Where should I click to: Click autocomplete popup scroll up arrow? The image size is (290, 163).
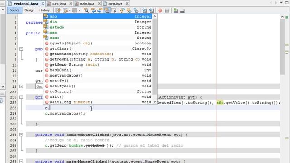(x=155, y=16)
